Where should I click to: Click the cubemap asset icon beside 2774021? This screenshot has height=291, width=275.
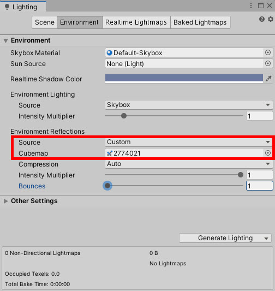coord(110,153)
